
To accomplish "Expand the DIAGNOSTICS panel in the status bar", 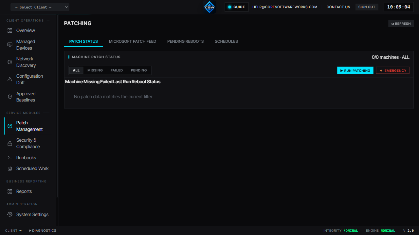I will point(43,230).
